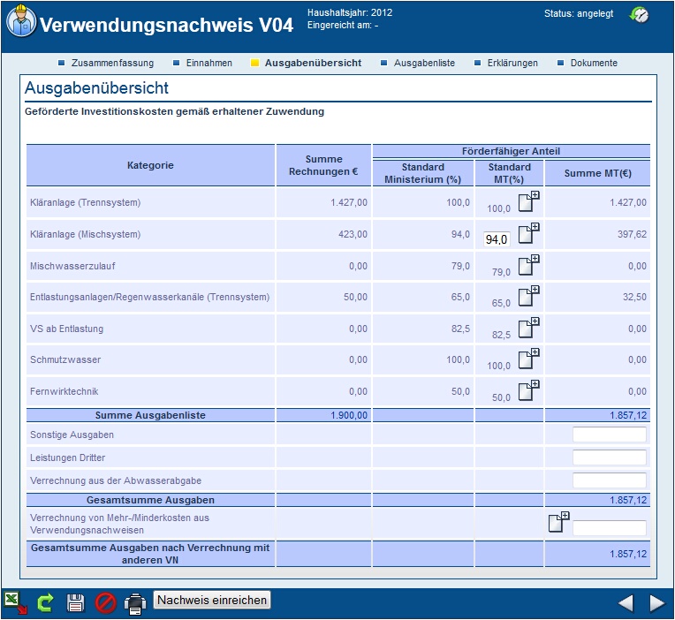The image size is (675, 620).
Task: Click the Mischwasserzulauf row label
Action: coord(72,266)
